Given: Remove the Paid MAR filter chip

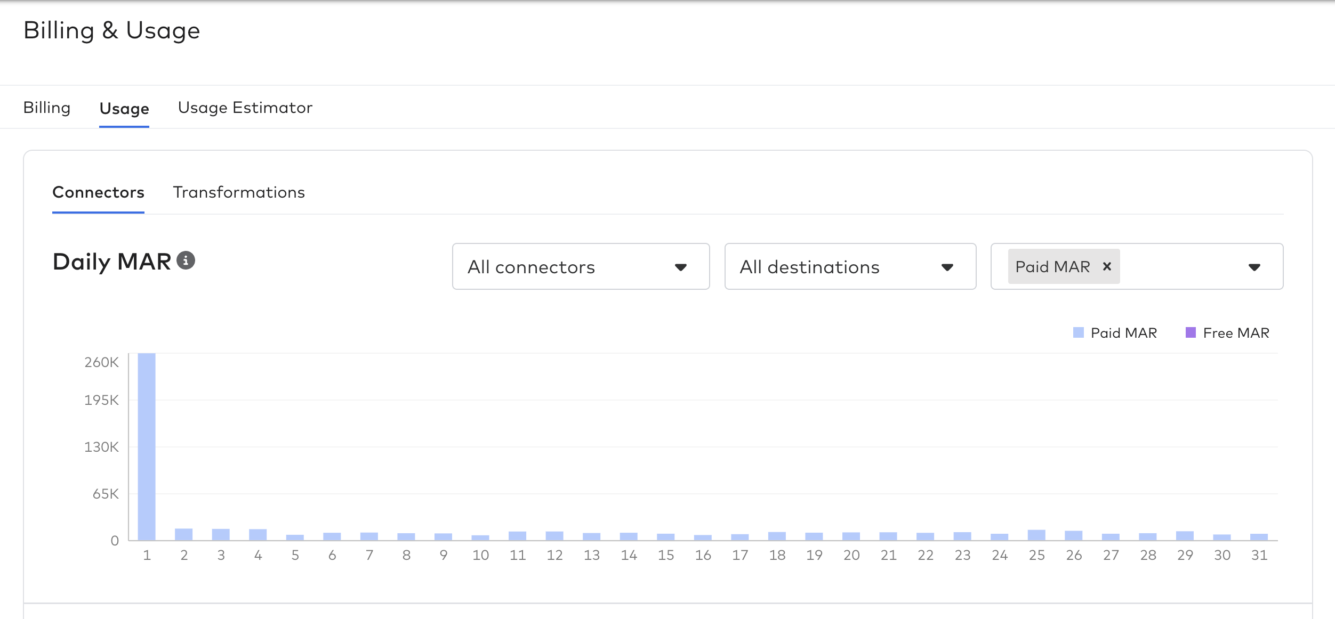Looking at the screenshot, I should point(1107,266).
